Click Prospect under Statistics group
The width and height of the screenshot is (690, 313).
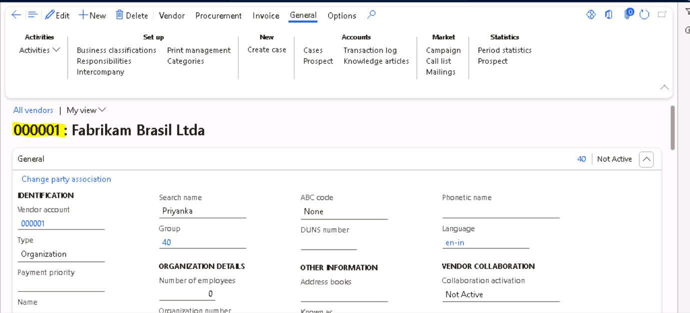[493, 61]
